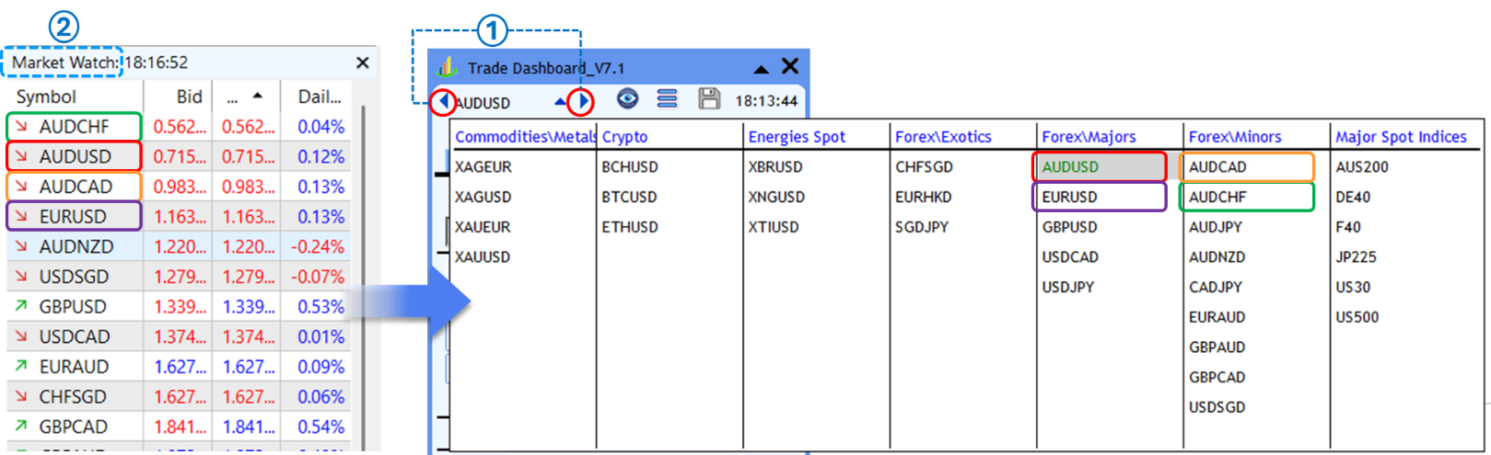Click the Commodities\Metals category header
The height and width of the screenshot is (455, 1491).
click(x=525, y=137)
